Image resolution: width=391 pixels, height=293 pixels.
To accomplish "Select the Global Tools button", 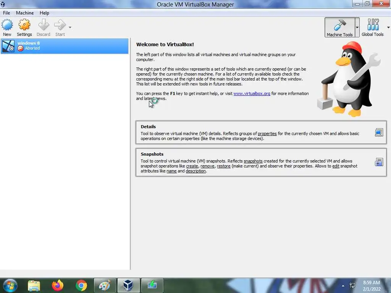I will (373, 27).
